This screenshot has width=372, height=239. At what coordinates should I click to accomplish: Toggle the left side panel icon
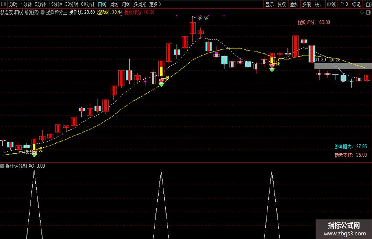click(x=4, y=4)
